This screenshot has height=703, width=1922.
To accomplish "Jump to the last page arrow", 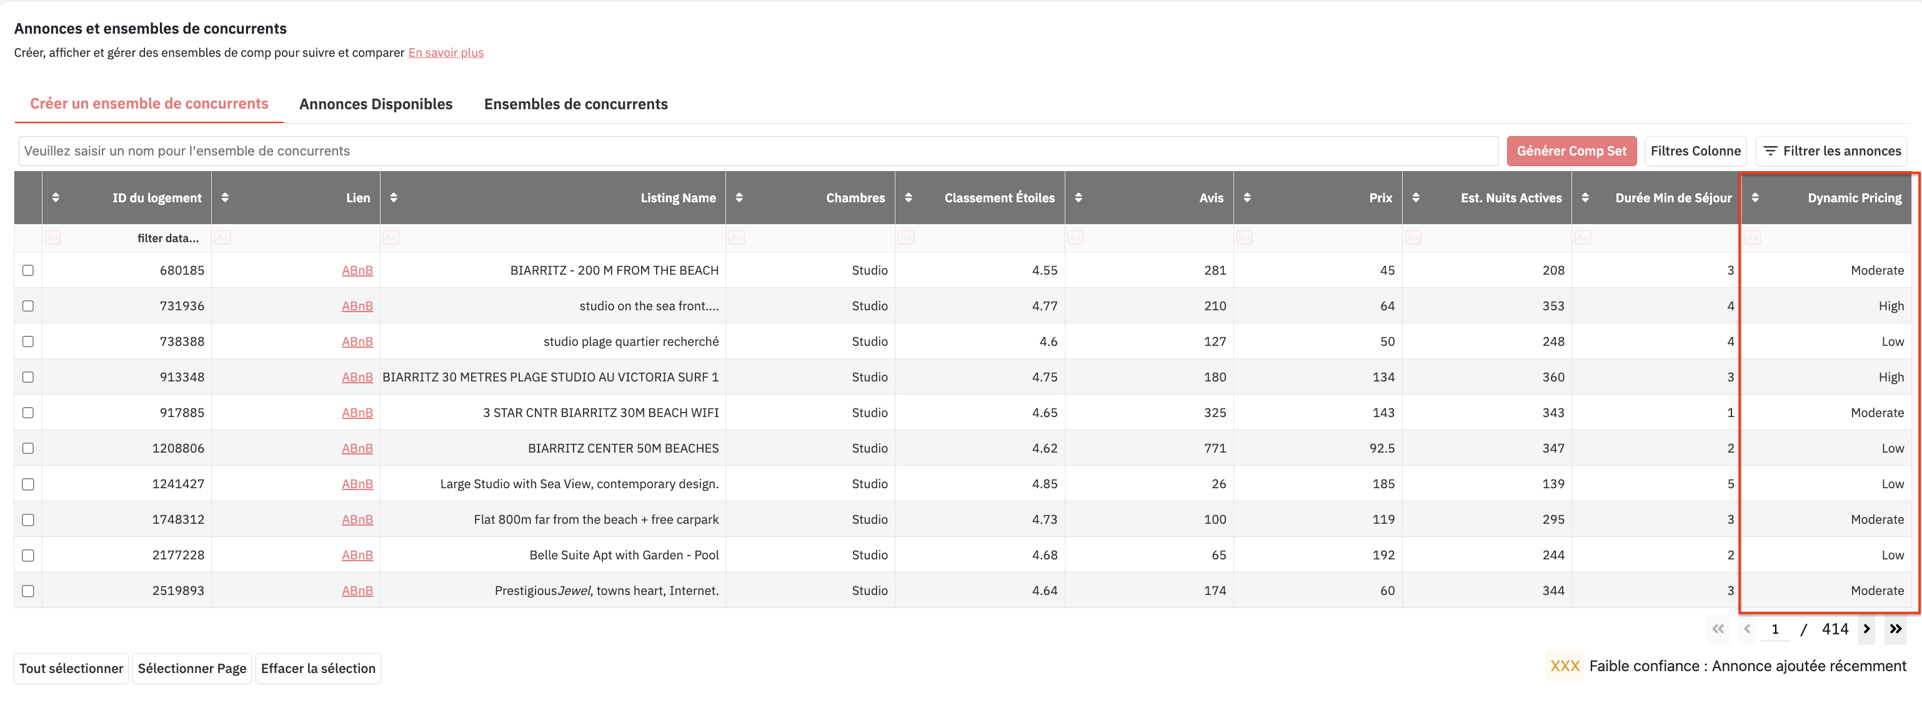I will coord(1896,629).
